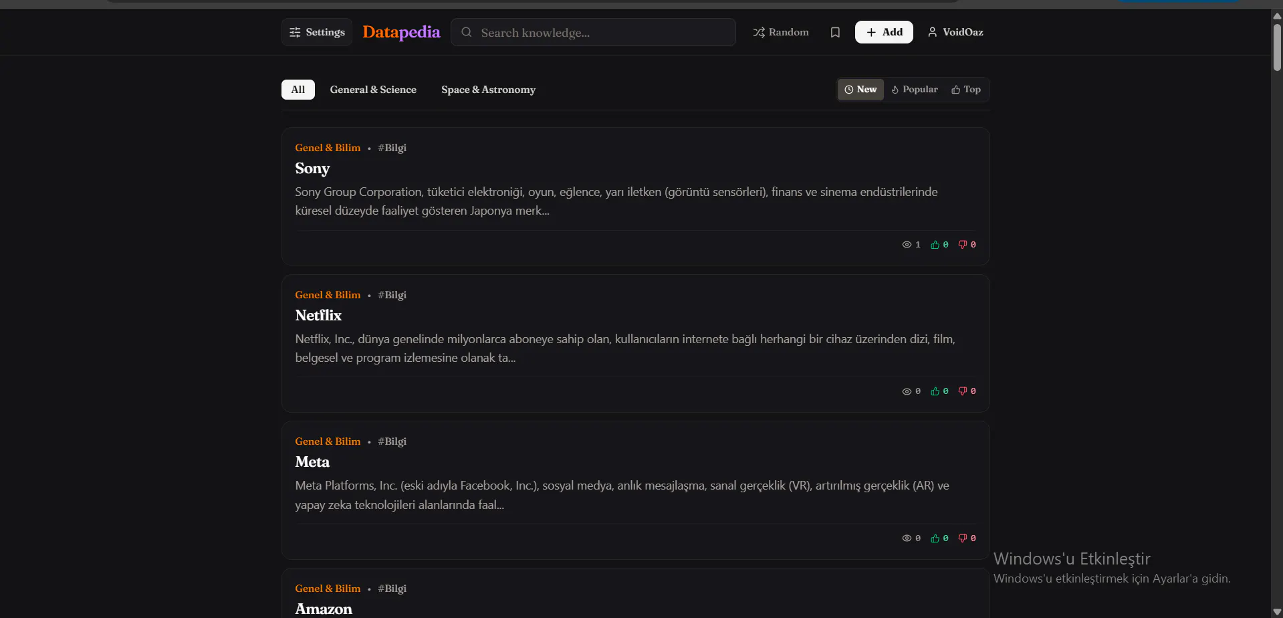Sort entries by Popular
This screenshot has width=1283, height=618.
tap(915, 90)
